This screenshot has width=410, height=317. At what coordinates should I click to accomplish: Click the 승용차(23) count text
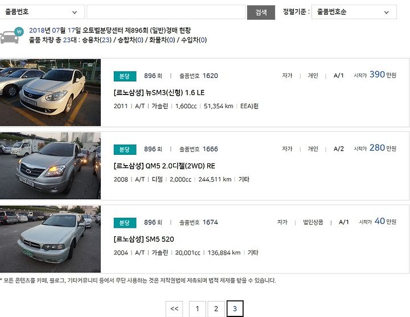click(97, 40)
